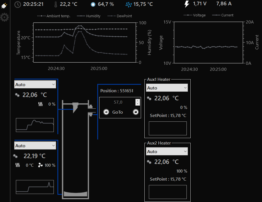
Task: Open the Auto dropdown above 22,06 °C heater
Action: tap(35, 84)
